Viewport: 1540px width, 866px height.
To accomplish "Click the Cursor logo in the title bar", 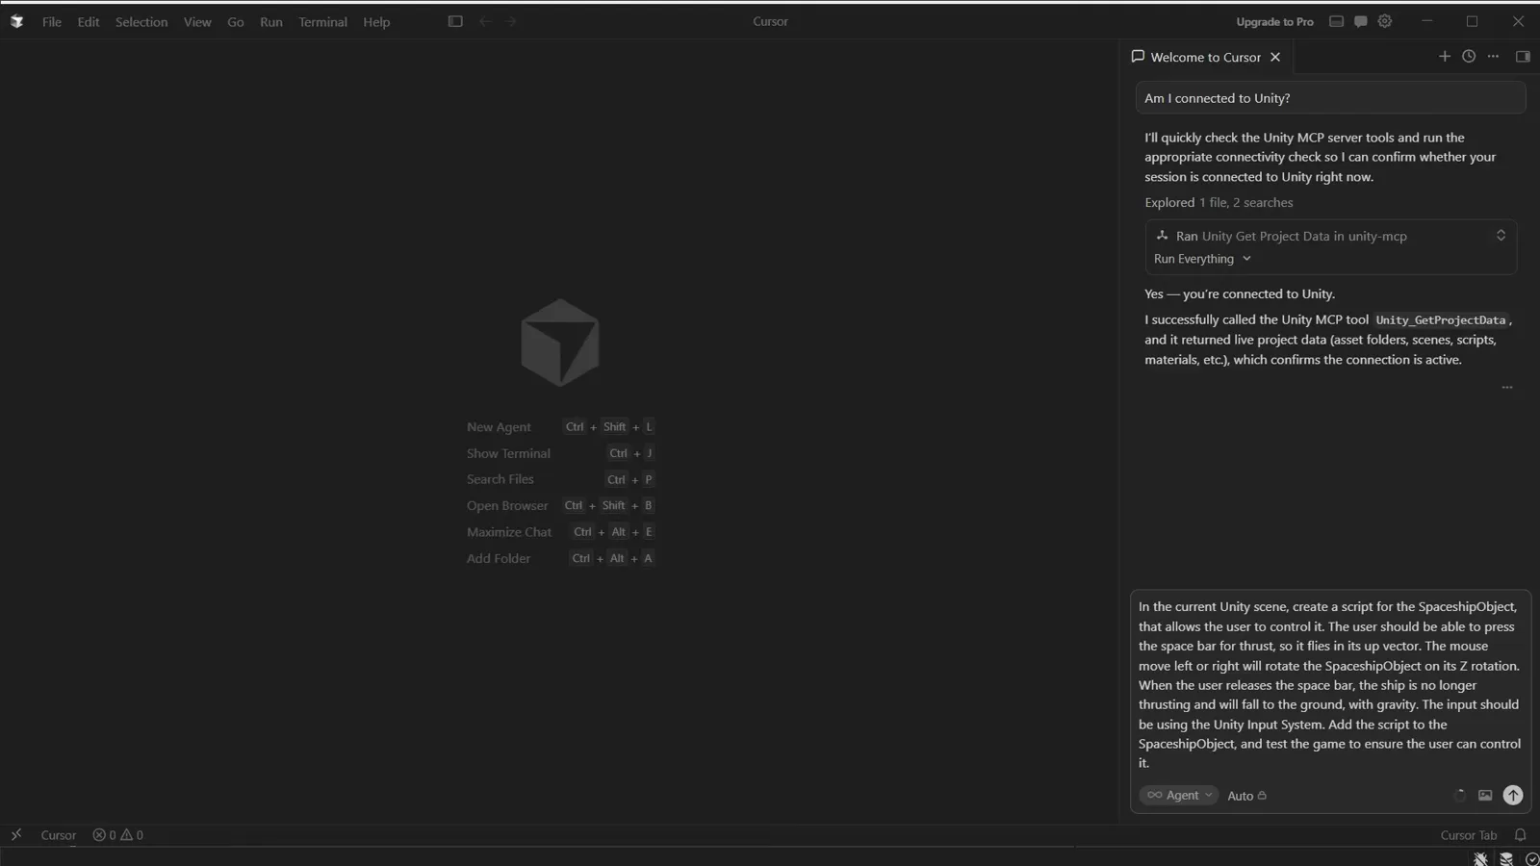I will tap(16, 21).
